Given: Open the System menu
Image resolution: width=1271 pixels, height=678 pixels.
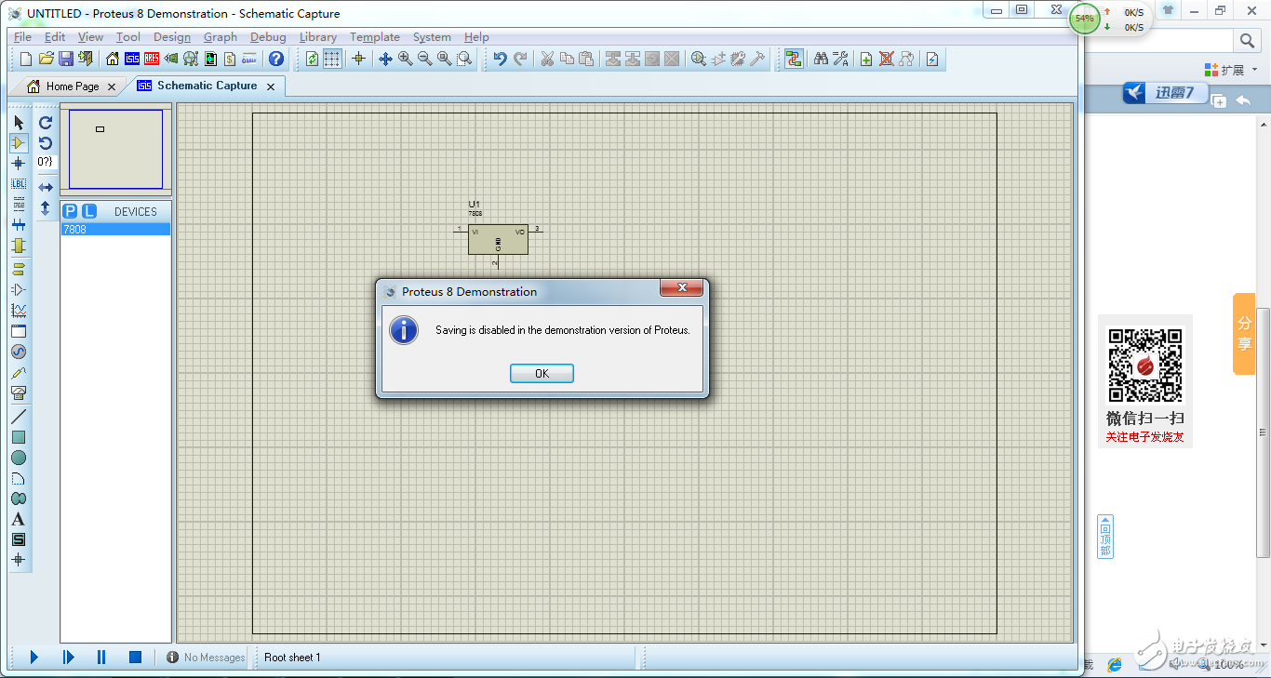Looking at the screenshot, I should (432, 37).
